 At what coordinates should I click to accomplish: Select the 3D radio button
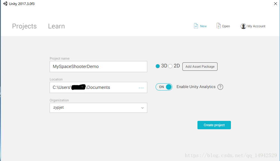158,66
